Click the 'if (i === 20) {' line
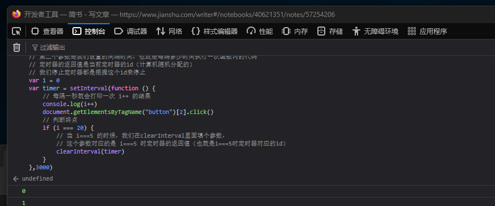The width and height of the screenshot is (495, 206). (x=68, y=128)
